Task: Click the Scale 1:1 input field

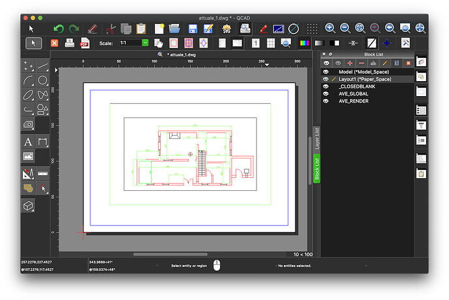Action: [131, 43]
